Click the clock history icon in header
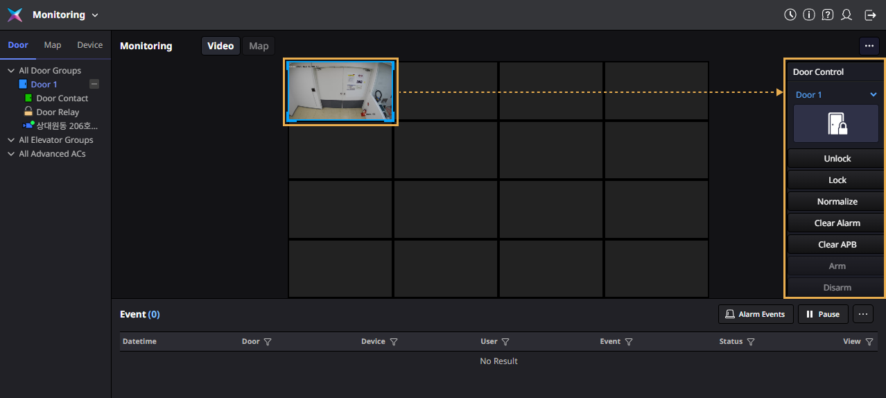Viewport: 886px width, 398px height. click(790, 15)
